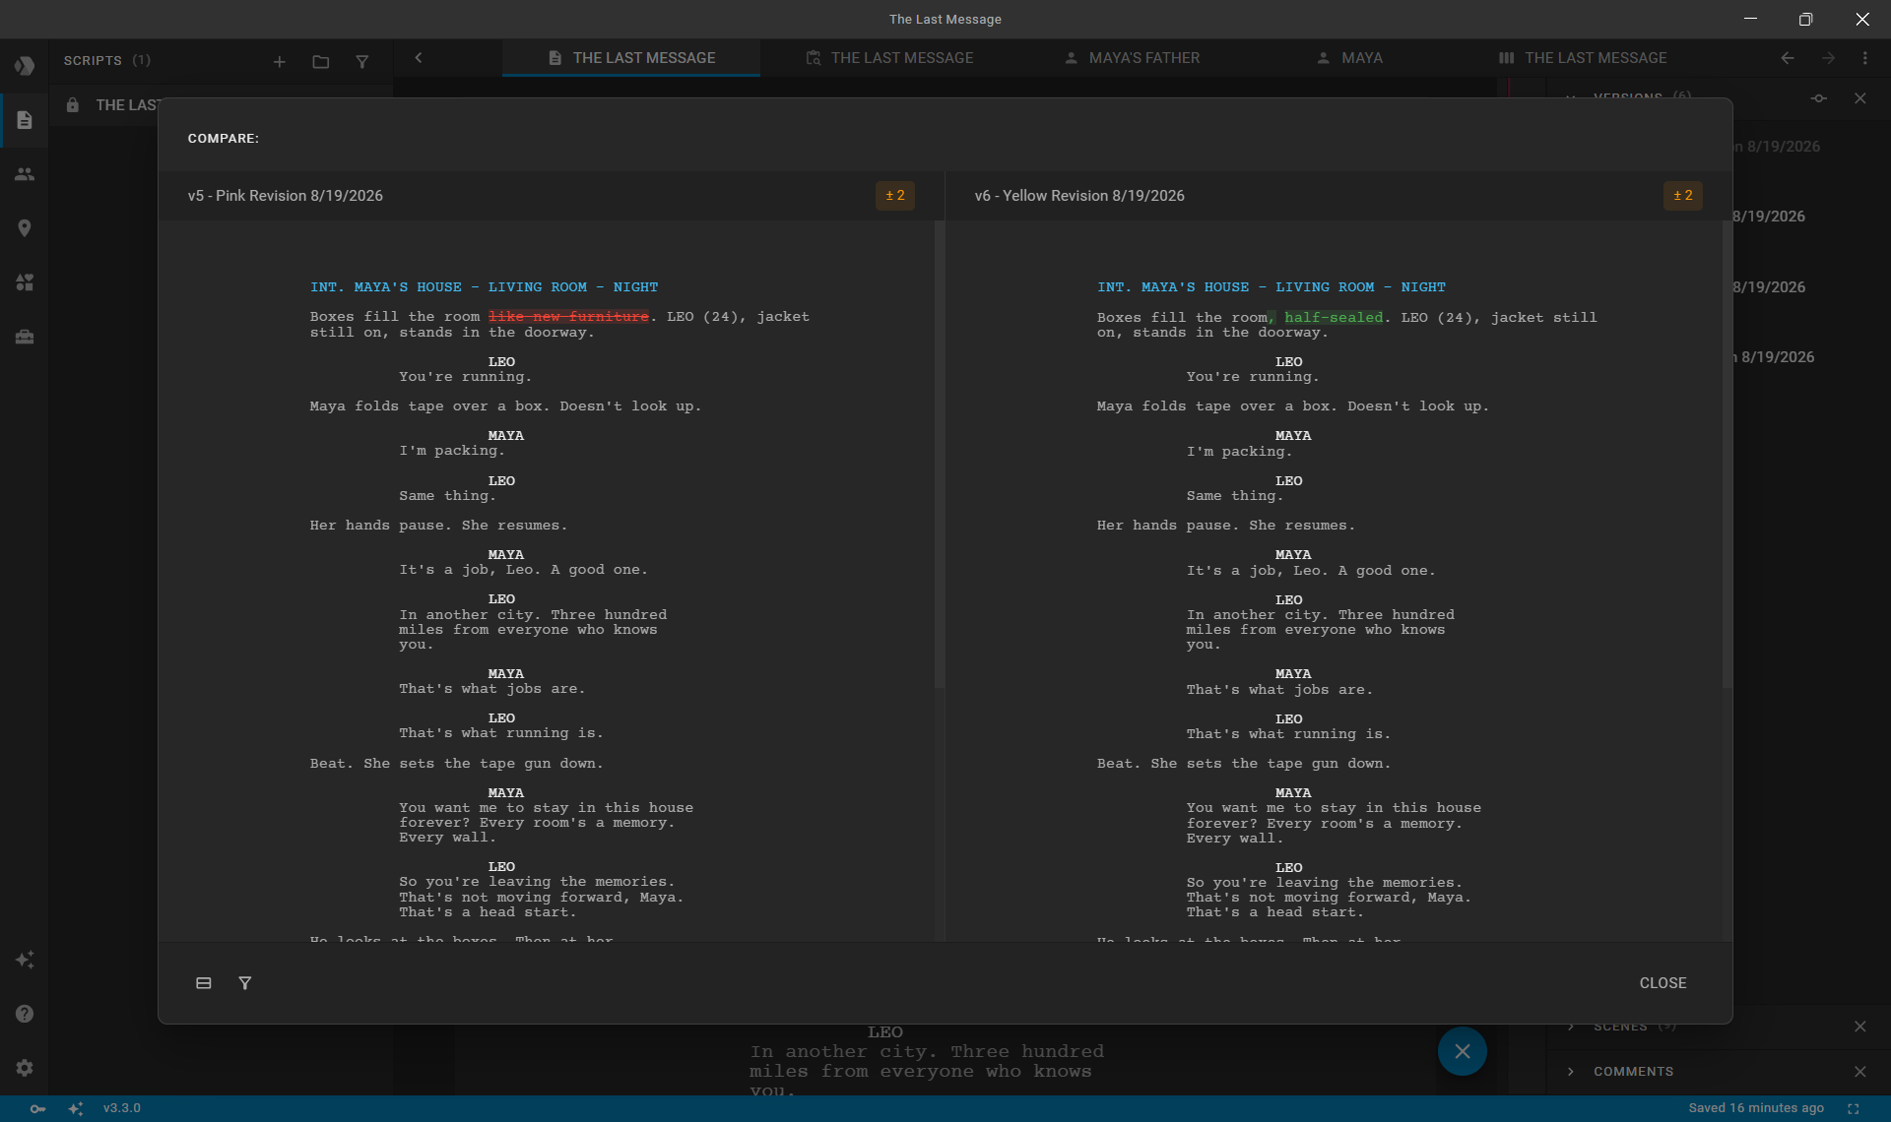
Task: Click the v3.3.0 version label
Action: (x=122, y=1108)
